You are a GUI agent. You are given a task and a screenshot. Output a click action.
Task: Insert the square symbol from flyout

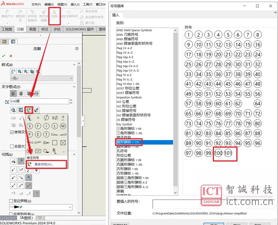pyautogui.click(x=55, y=142)
